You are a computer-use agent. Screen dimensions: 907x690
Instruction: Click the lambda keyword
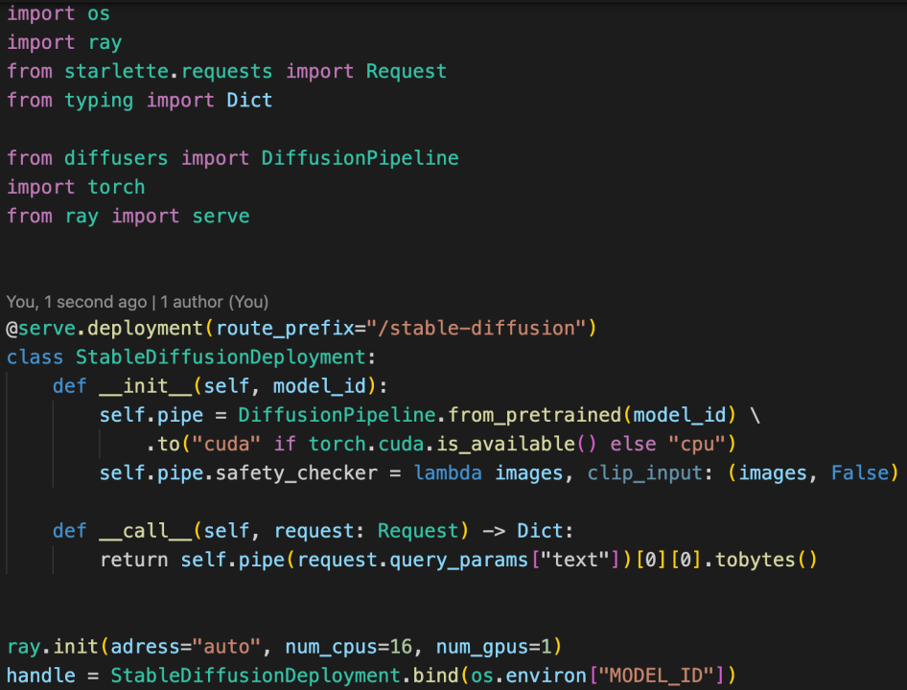[448, 473]
